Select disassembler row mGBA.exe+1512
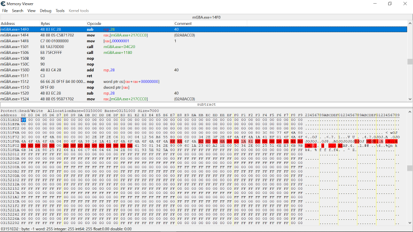413x232 pixels. (204, 81)
